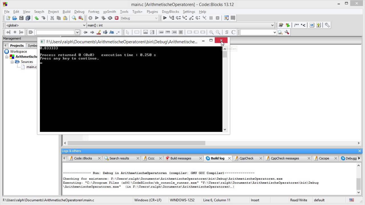Collapse the Sources folder node

[12, 62]
